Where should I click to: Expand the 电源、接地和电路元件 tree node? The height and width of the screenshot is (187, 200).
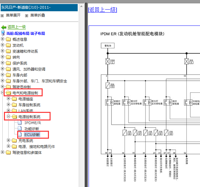click(x=8, y=146)
